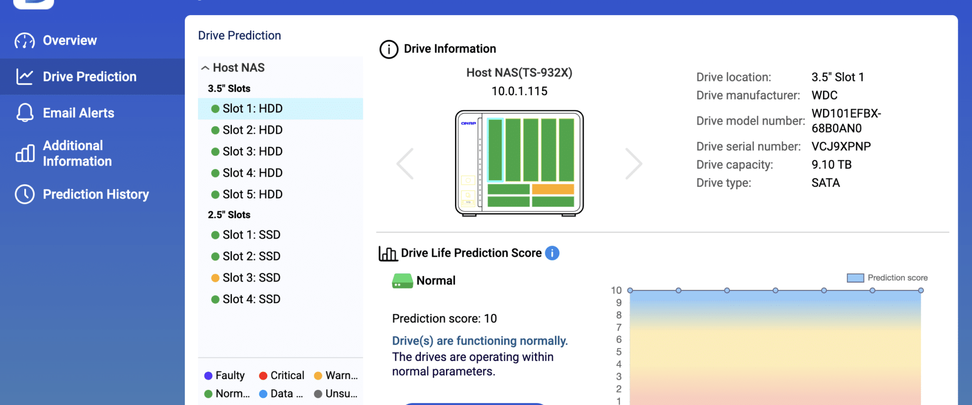This screenshot has height=405, width=972.
Task: Click the 2.5" Slots group header
Action: coord(229,215)
